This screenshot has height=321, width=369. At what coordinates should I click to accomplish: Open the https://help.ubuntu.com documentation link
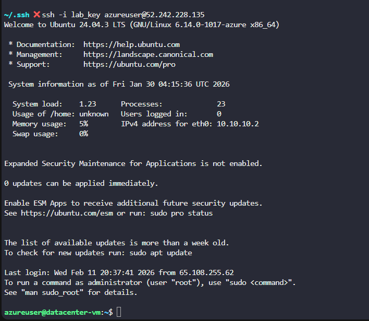tap(131, 45)
